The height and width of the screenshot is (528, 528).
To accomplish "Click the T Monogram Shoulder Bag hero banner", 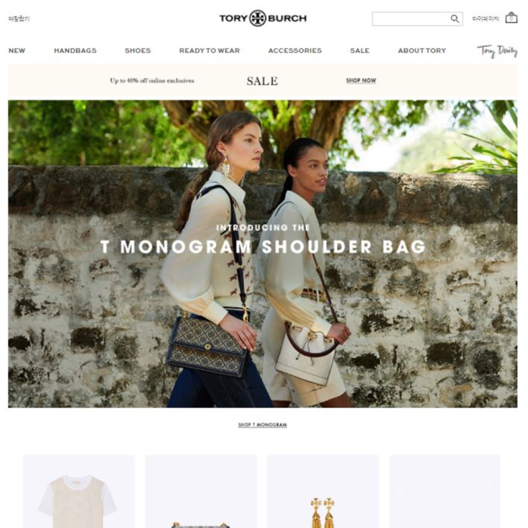I will tap(263, 254).
